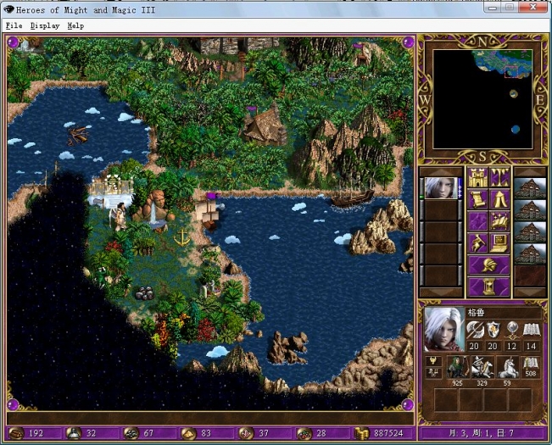Click the grey ore pile on map
Viewport: 552px width, 445px height.
145,293
